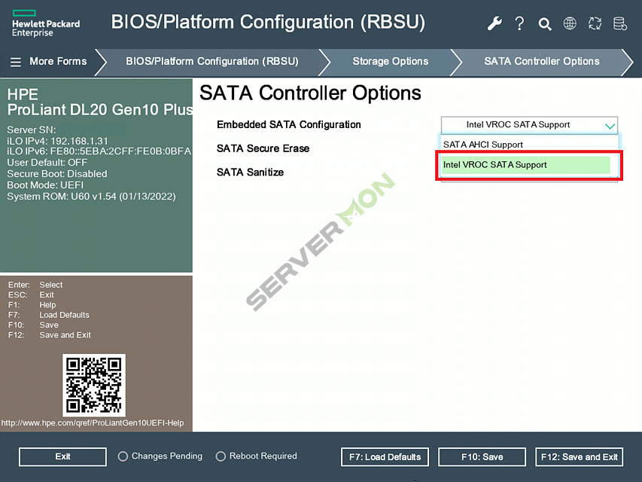Screen dimensions: 642x482
Task: Open the magnifier search icon
Action: [x=545, y=24]
